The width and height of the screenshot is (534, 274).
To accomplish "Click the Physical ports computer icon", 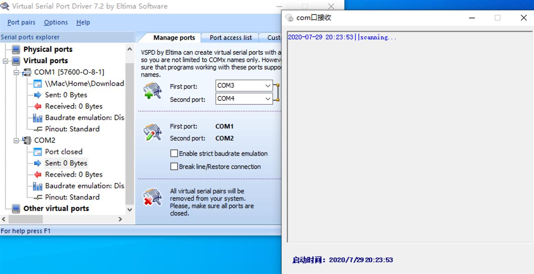I will tap(16, 49).
